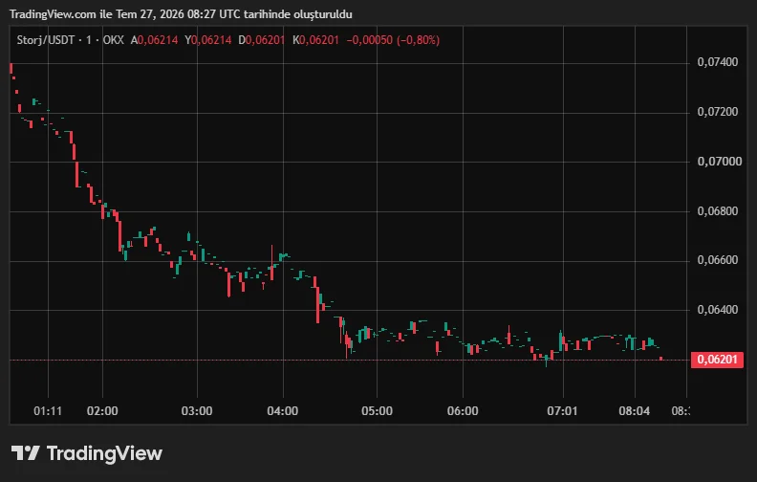The image size is (757, 482).
Task: Click the 0,07000 price axis label
Action: click(x=720, y=162)
